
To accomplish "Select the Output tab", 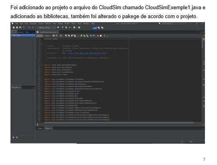I will point(47,128).
